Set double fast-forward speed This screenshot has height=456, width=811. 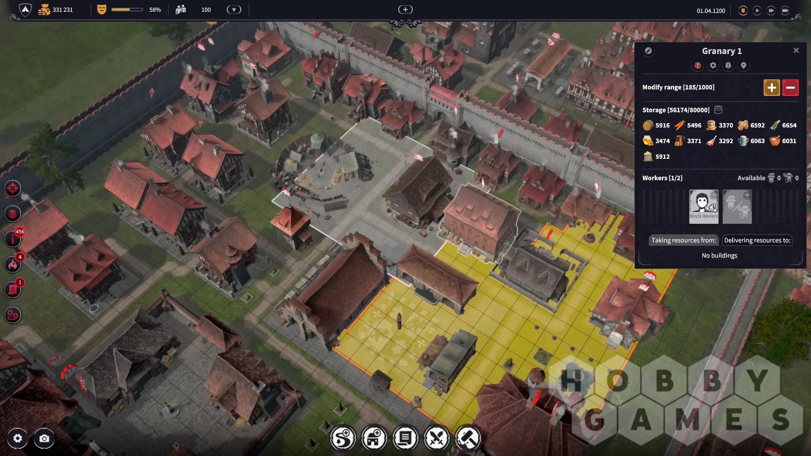771,11
